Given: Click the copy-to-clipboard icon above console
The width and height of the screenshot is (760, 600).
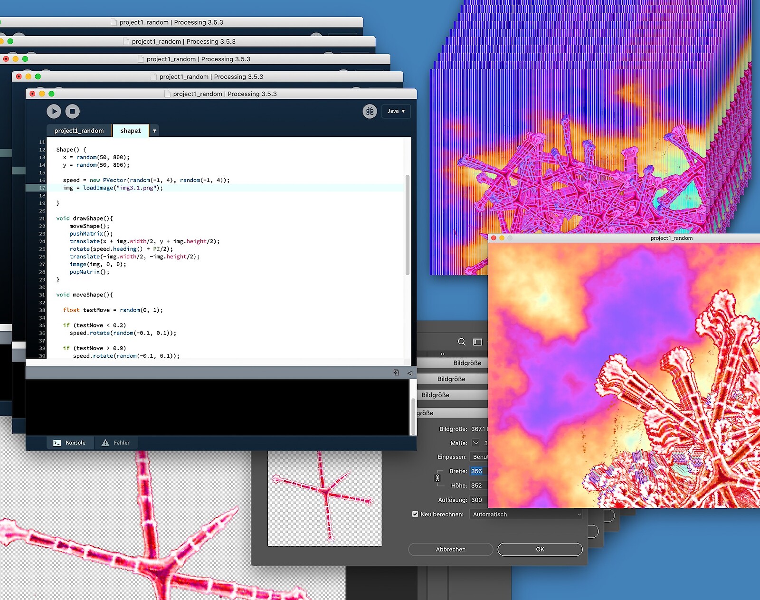Looking at the screenshot, I should coord(396,373).
